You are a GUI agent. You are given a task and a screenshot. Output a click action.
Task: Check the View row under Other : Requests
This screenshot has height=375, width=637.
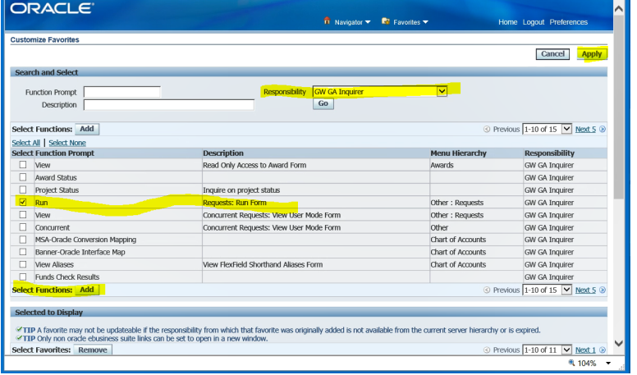tap(23, 215)
